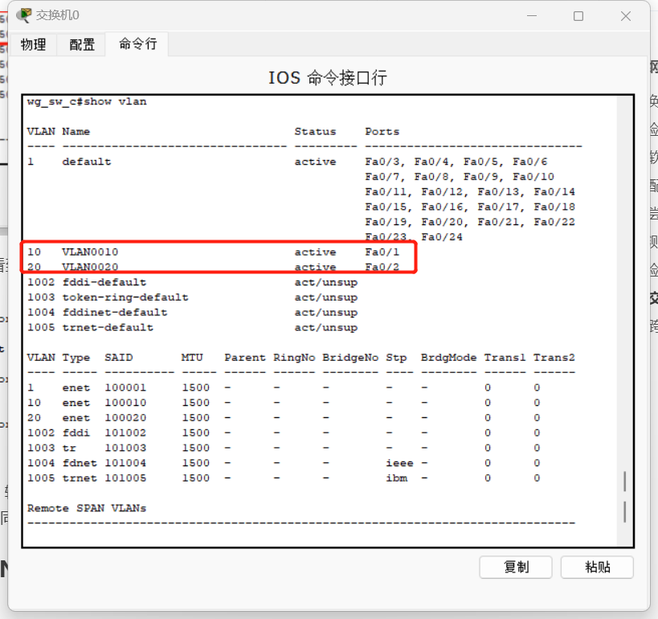Click the 'Fa0/1' port of VLAN 10

point(382,252)
